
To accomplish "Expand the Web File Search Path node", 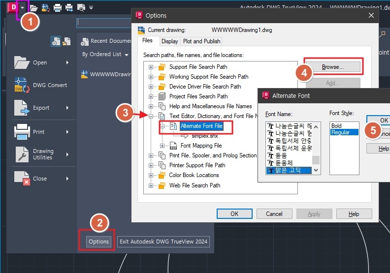I will tap(151, 185).
